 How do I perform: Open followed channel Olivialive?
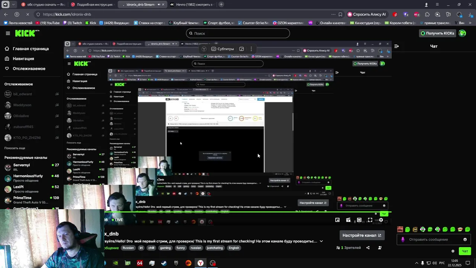[x=32, y=116]
